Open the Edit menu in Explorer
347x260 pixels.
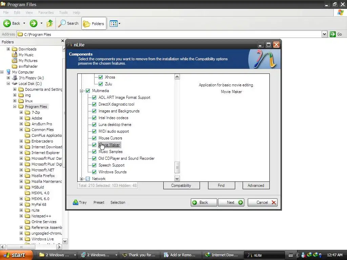point(17,13)
